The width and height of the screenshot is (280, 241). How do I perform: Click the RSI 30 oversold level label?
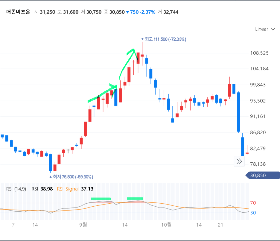pyautogui.click(x=253, y=213)
